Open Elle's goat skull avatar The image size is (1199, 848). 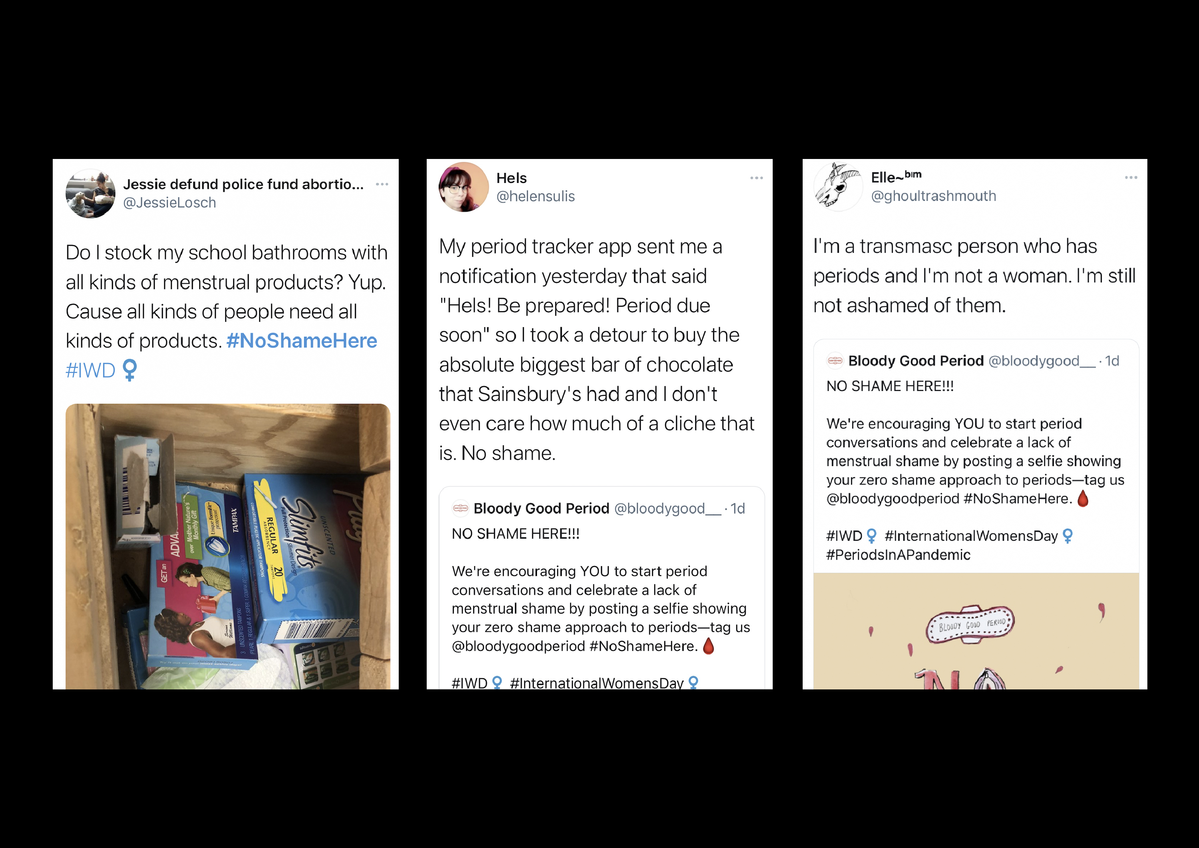tap(838, 187)
